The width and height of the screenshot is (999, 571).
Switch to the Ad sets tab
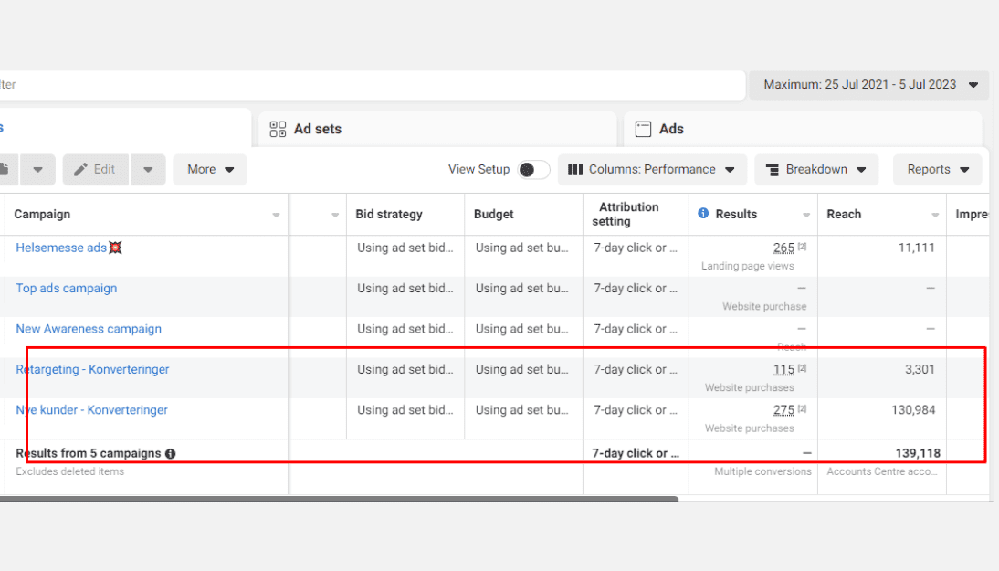317,130
